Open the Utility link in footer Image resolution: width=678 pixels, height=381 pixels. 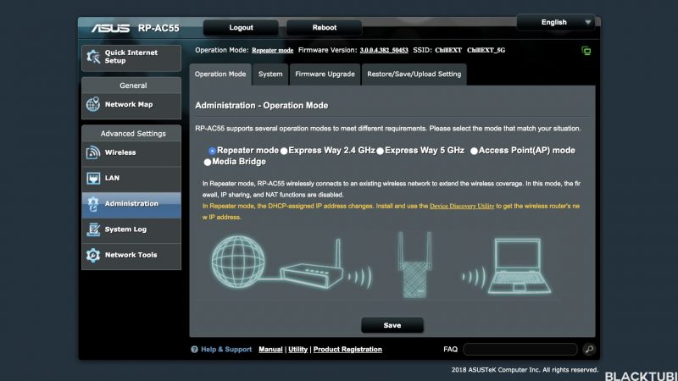click(298, 350)
